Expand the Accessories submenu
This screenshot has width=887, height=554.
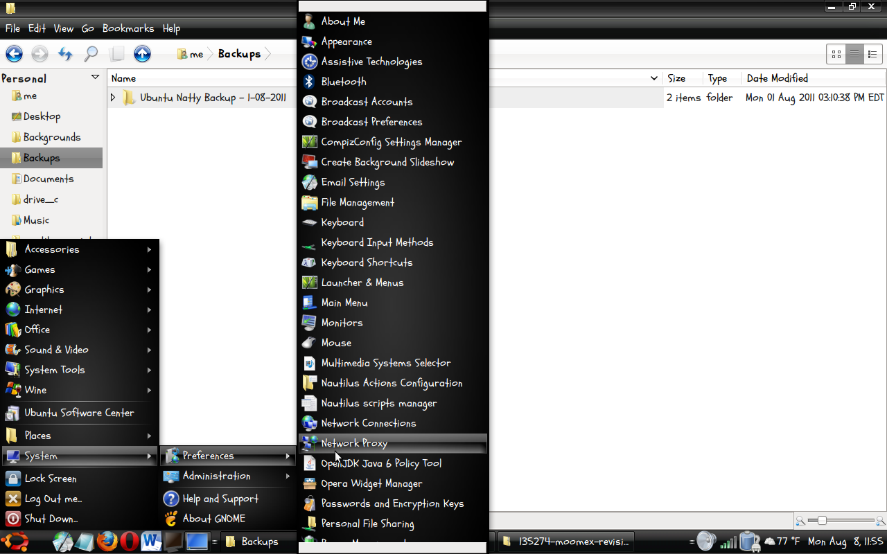tap(80, 249)
